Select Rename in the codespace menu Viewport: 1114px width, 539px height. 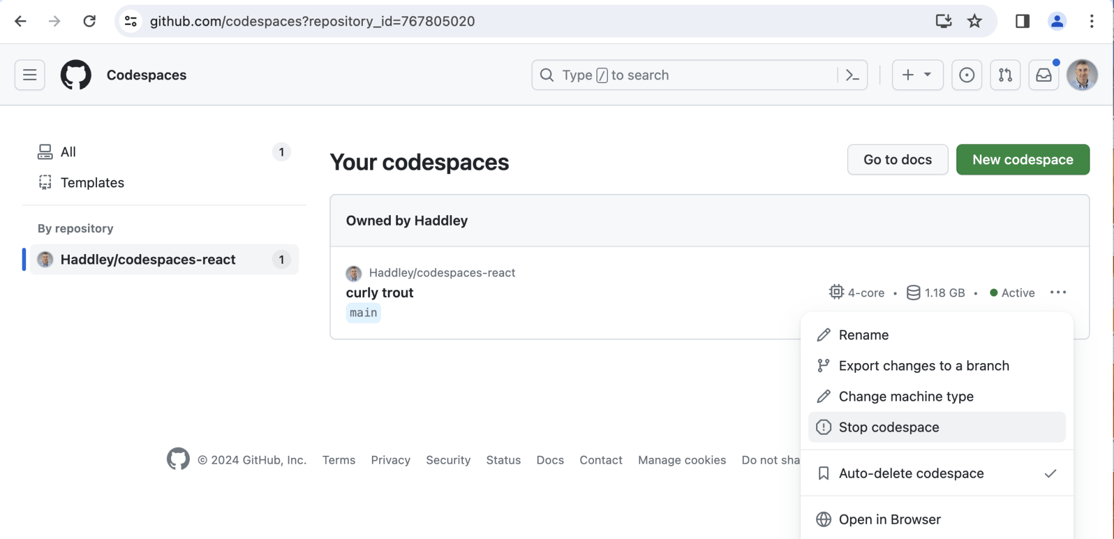(863, 335)
